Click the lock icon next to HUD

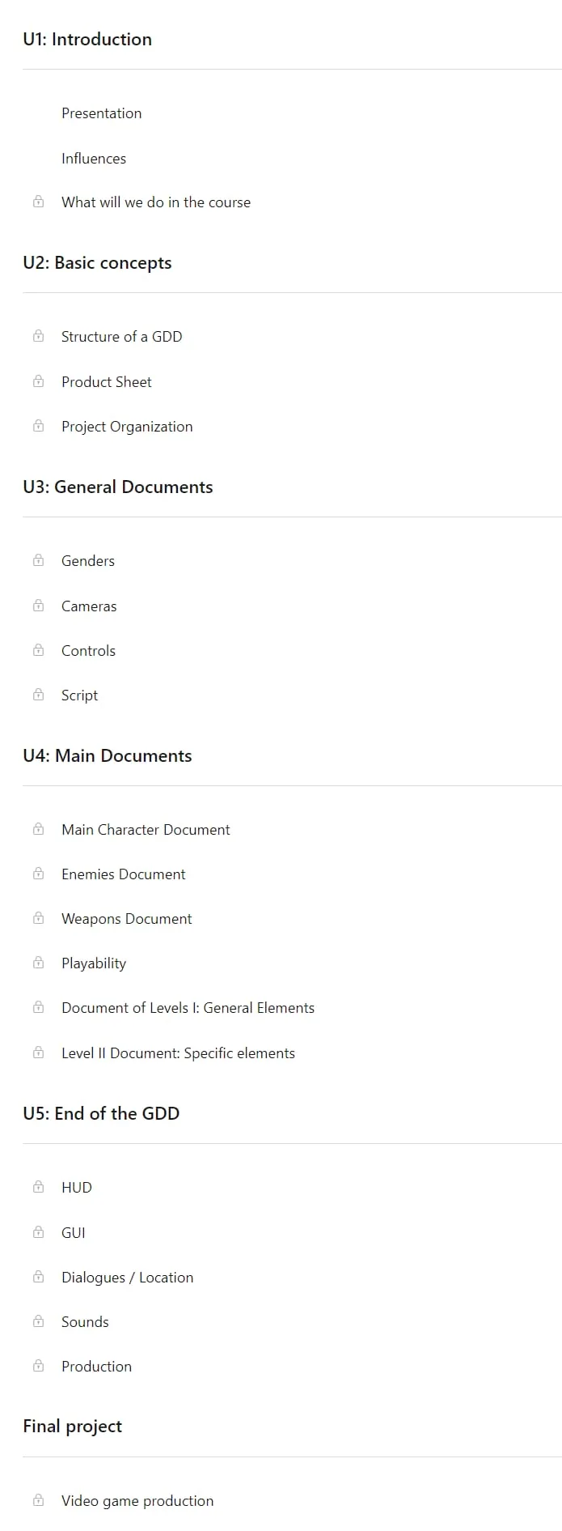tap(38, 1187)
